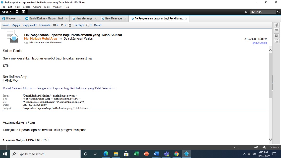Viewport: 281px width, 158px height.
Task: Open the Feeds RSS sidebar icon
Action: (277, 36)
